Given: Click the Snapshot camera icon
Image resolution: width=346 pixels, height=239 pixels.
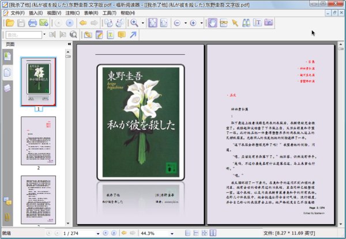Looking at the screenshot, I should 269,23.
